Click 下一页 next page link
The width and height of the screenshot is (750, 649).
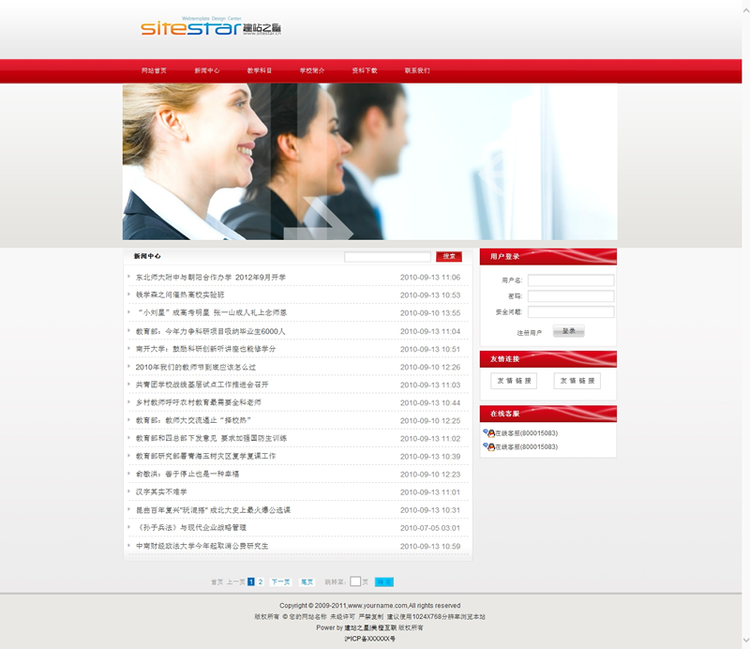click(280, 581)
